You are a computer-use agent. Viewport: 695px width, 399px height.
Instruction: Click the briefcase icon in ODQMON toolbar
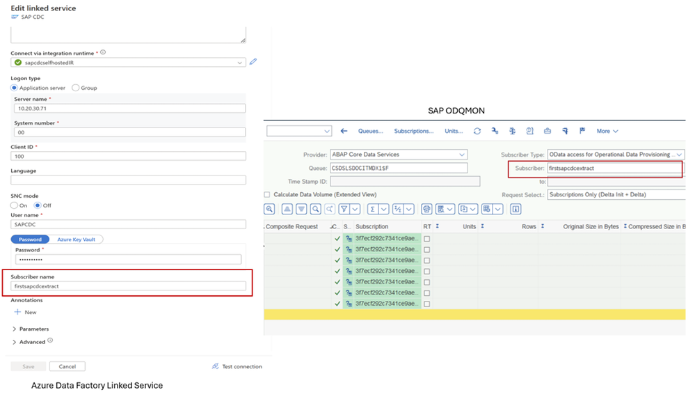point(548,131)
